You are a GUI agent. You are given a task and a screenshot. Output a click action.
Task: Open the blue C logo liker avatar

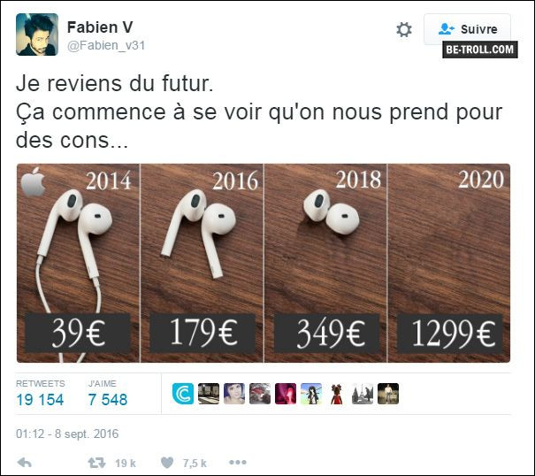(183, 394)
